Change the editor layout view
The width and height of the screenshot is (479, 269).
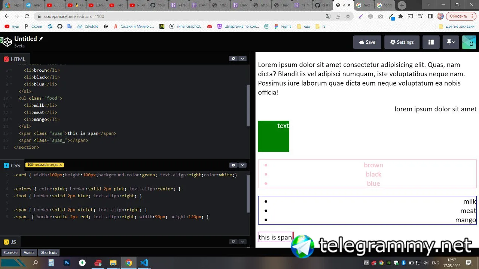click(431, 42)
